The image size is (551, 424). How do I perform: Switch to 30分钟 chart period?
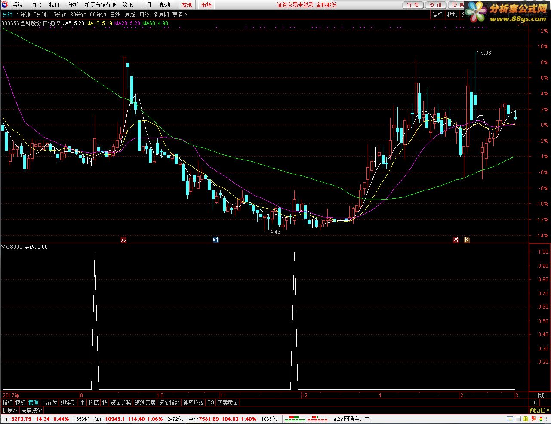[78, 15]
